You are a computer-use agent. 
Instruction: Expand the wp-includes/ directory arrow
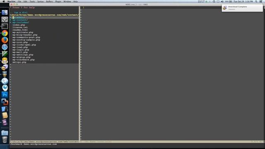(10, 22)
